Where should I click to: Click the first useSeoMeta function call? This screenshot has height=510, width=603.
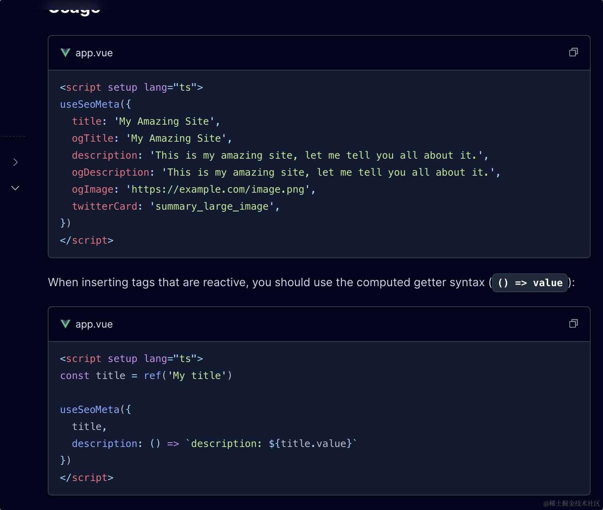pyautogui.click(x=90, y=104)
